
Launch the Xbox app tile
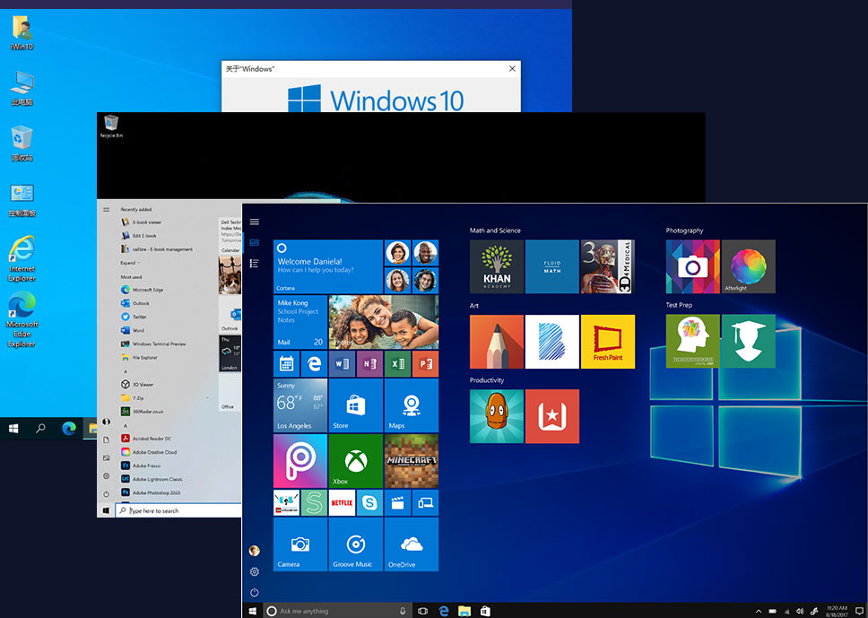[x=355, y=460]
